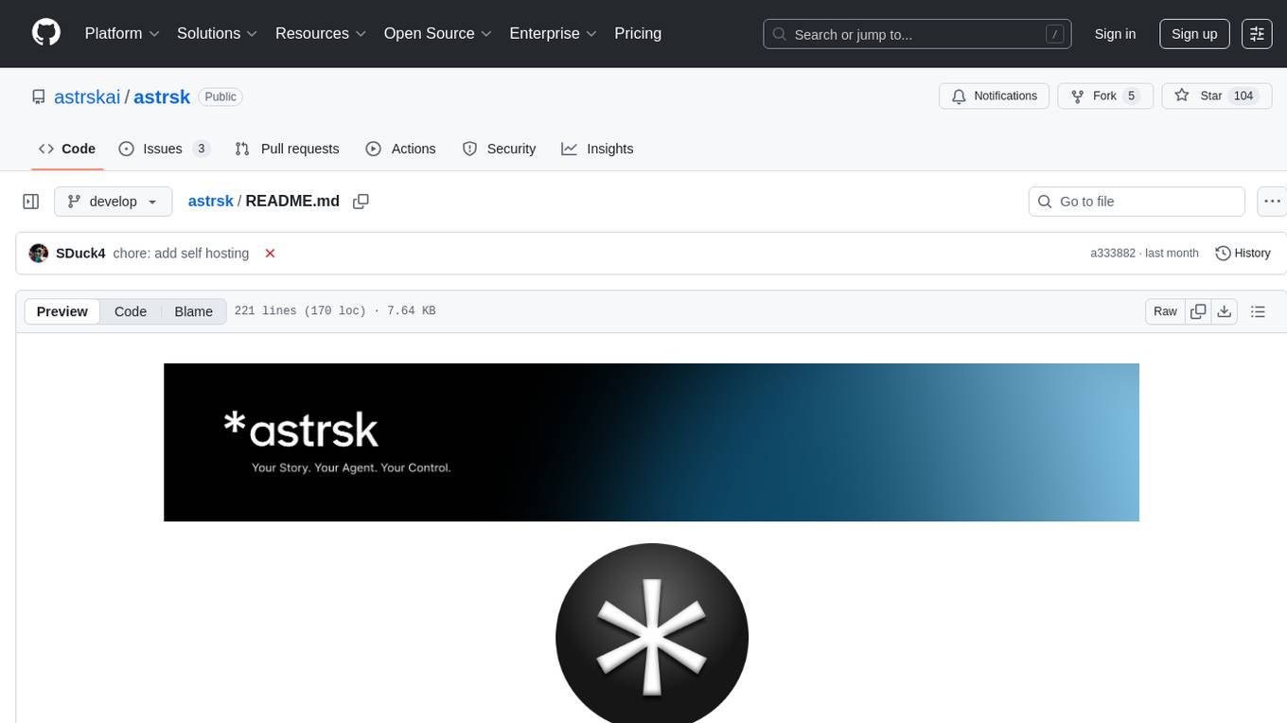Go to astrsk root in breadcrumb

pyautogui.click(x=210, y=201)
